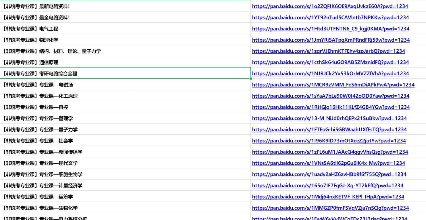
Task: Open the Baidu link for 物理化学
Action: point(331,40)
